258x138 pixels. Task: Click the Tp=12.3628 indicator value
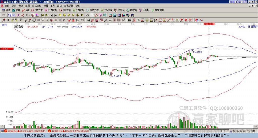[32, 26]
